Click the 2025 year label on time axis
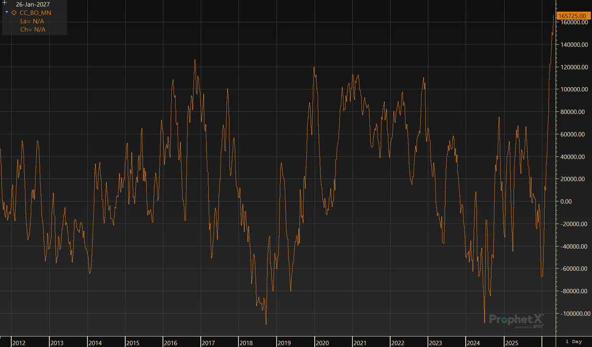 pos(512,343)
